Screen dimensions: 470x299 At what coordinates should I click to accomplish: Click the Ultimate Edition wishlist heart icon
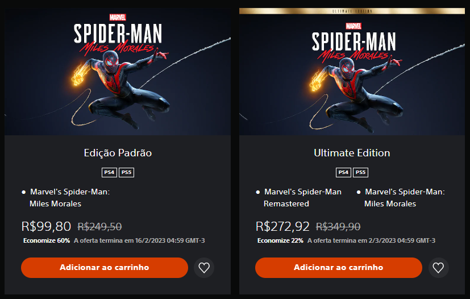click(x=438, y=268)
